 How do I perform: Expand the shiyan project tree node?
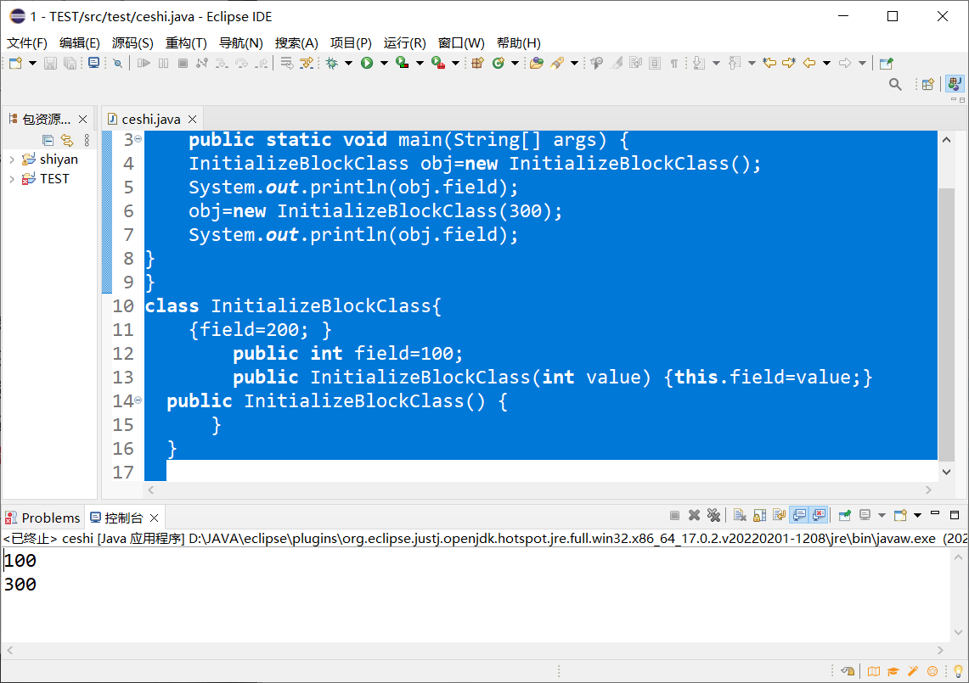[x=12, y=160]
